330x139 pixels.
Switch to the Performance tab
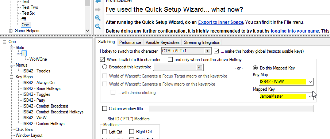130,42
